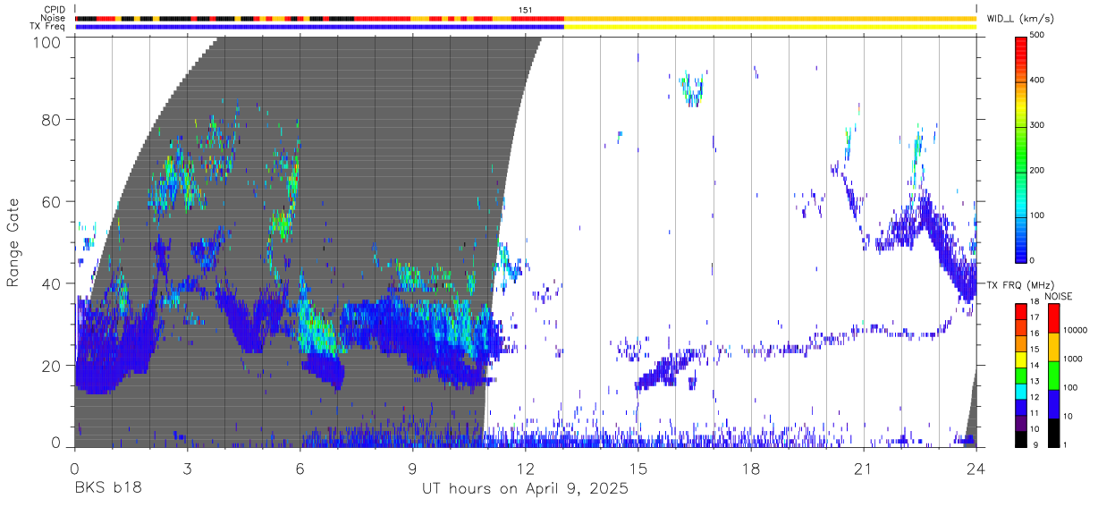This screenshot has width=1098, height=507.
Task: Click the 11 MHz frequency legend label
Action: [1034, 413]
